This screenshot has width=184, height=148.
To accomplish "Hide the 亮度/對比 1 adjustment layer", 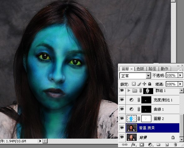I will [x=122, y=100].
